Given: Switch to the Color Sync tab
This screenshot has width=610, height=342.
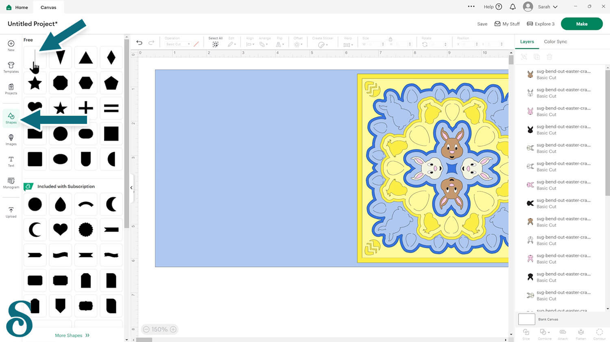Looking at the screenshot, I should 556,41.
